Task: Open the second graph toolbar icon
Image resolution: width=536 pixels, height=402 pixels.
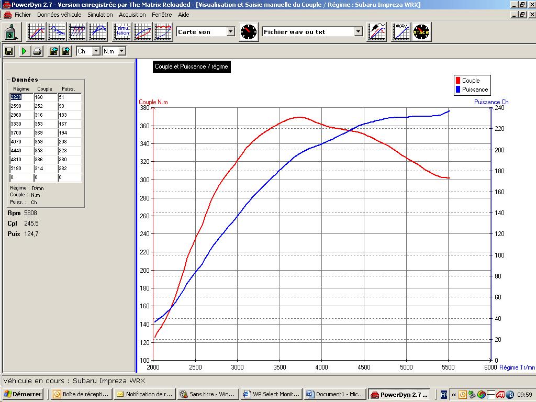Action: click(x=57, y=32)
